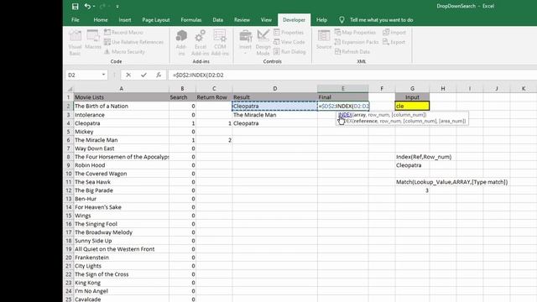Click the Movie Lists header cell
This screenshot has height=302, width=537.
pos(121,97)
